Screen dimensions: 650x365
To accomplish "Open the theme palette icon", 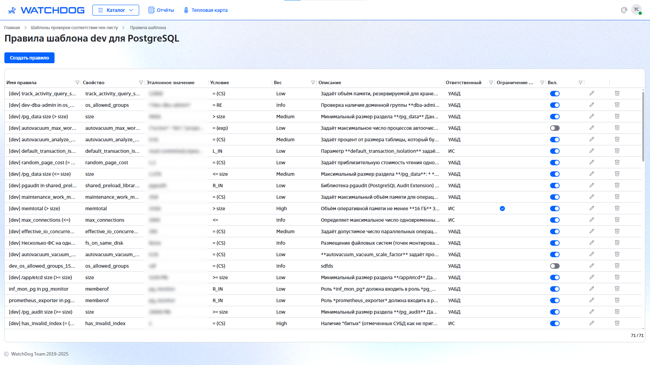I will pos(624,10).
